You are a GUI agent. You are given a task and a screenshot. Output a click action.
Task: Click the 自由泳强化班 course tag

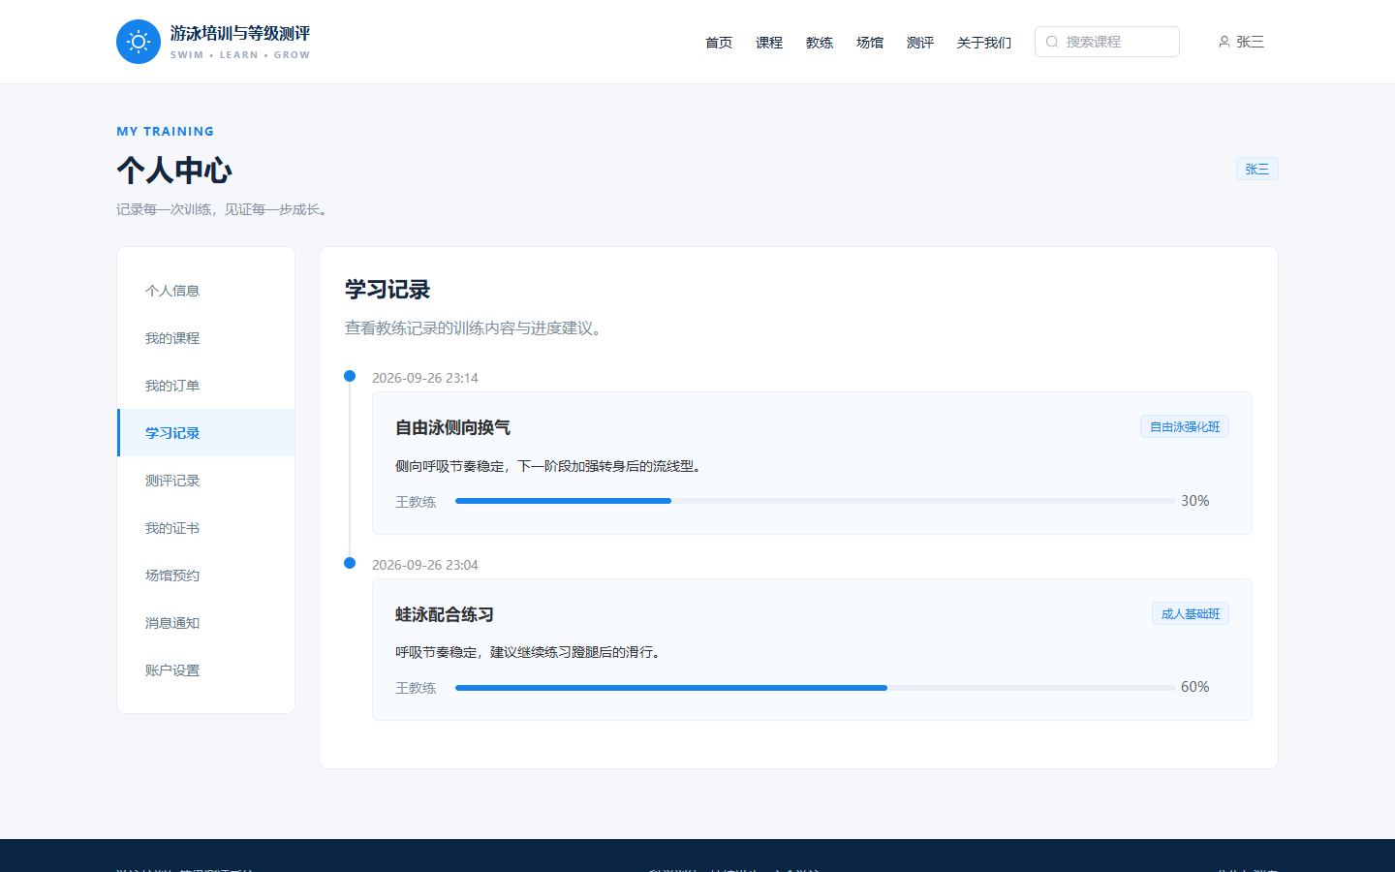click(x=1185, y=426)
